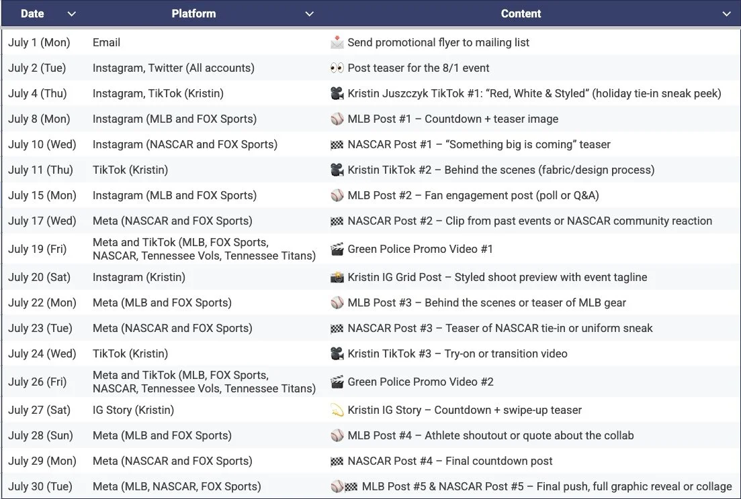Click checkered flag beside NASCAR Post #1
This screenshot has width=741, height=499.
tap(337, 145)
